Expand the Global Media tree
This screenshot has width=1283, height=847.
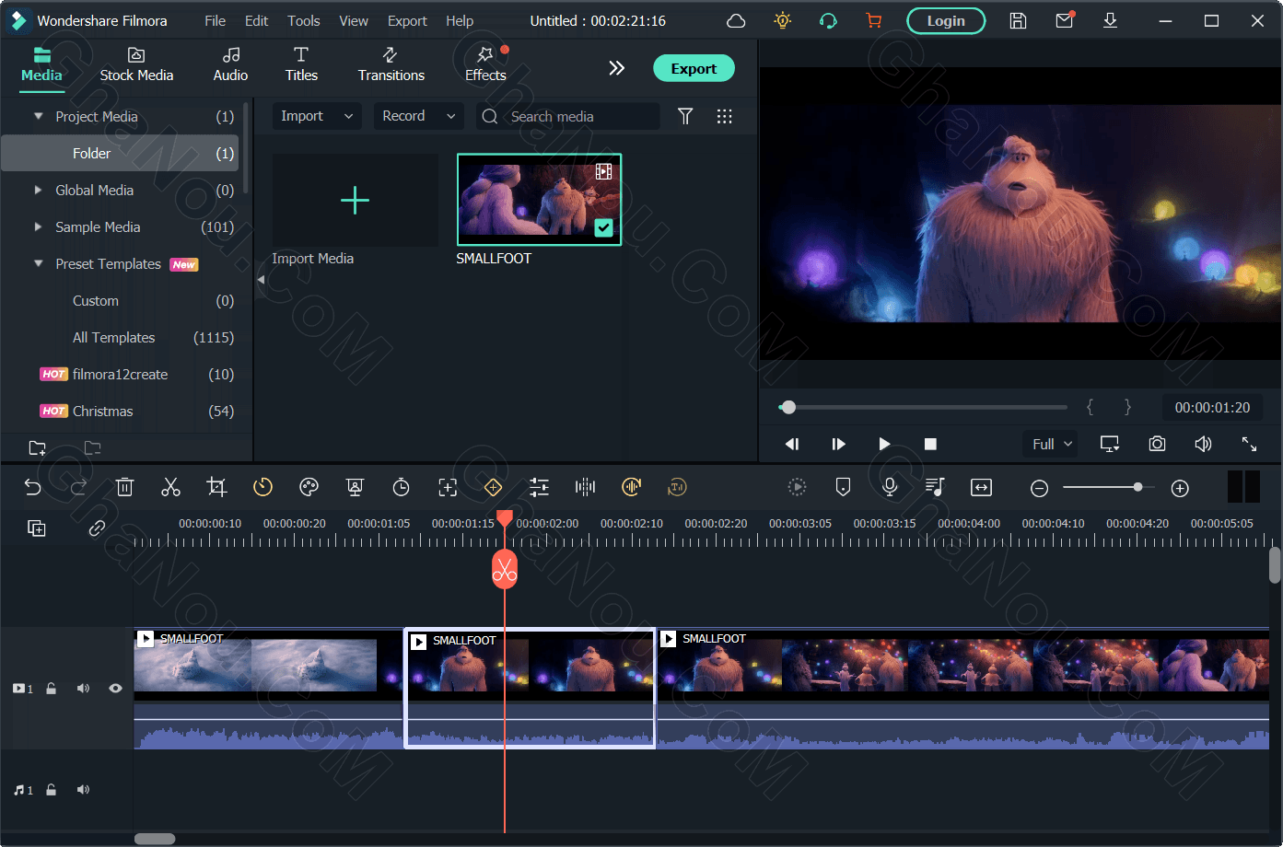tap(38, 190)
